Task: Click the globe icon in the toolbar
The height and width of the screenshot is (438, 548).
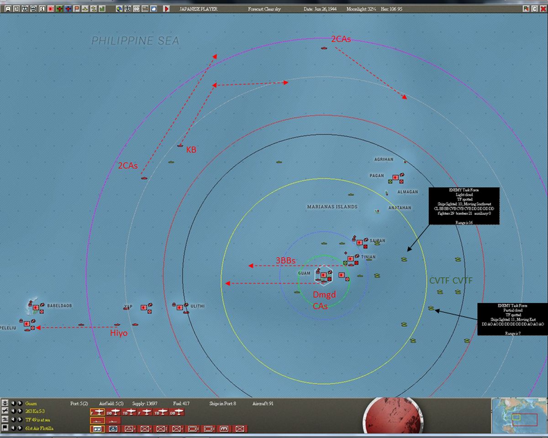Action: (119, 9)
